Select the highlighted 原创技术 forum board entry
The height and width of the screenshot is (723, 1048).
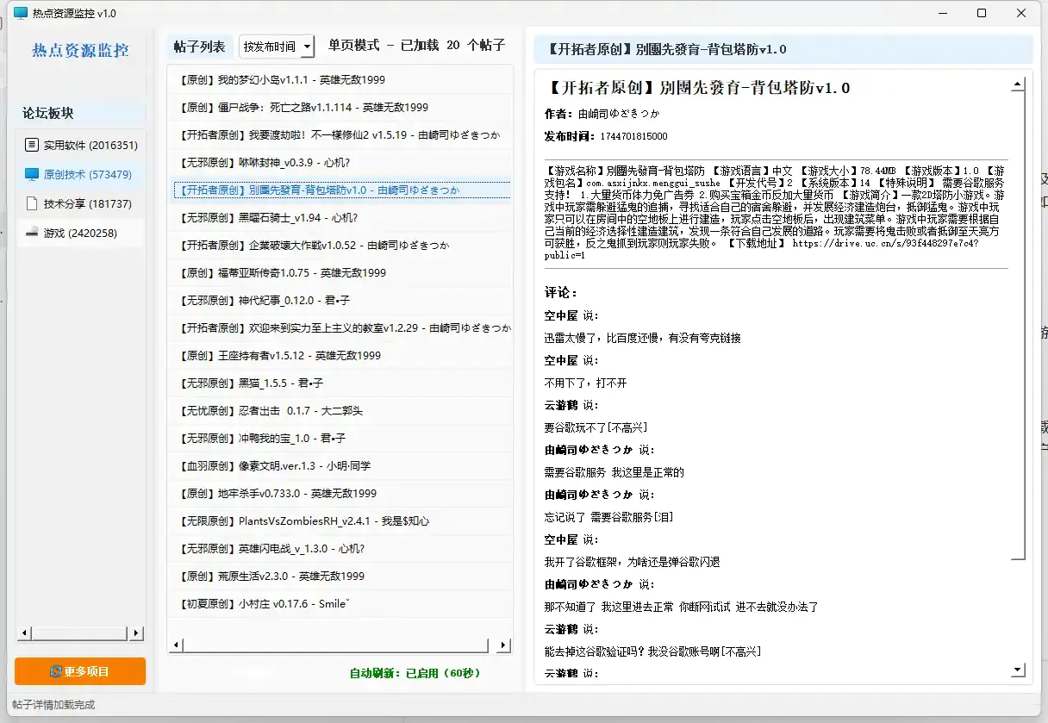point(82,174)
